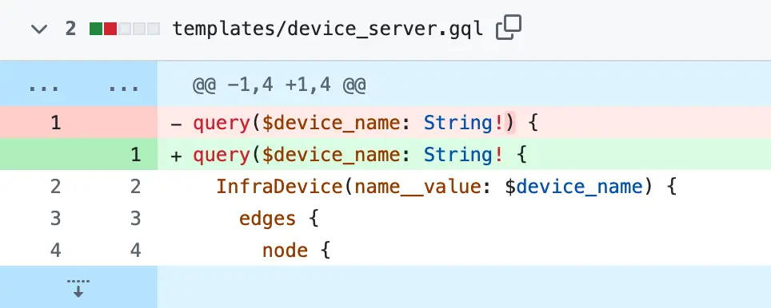The height and width of the screenshot is (308, 771).
Task: Click old line number 1 of the deleted row
Action: (x=55, y=122)
